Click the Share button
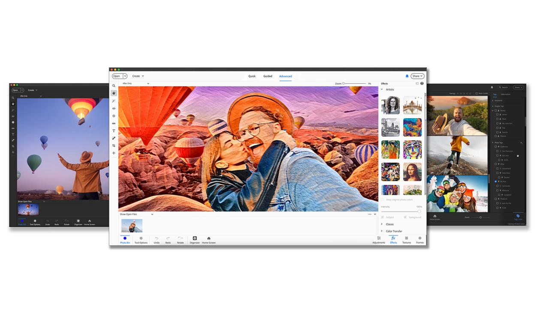 [417, 76]
